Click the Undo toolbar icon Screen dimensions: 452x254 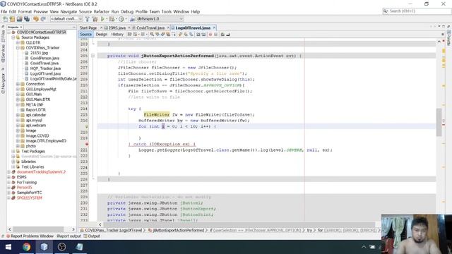36,19
